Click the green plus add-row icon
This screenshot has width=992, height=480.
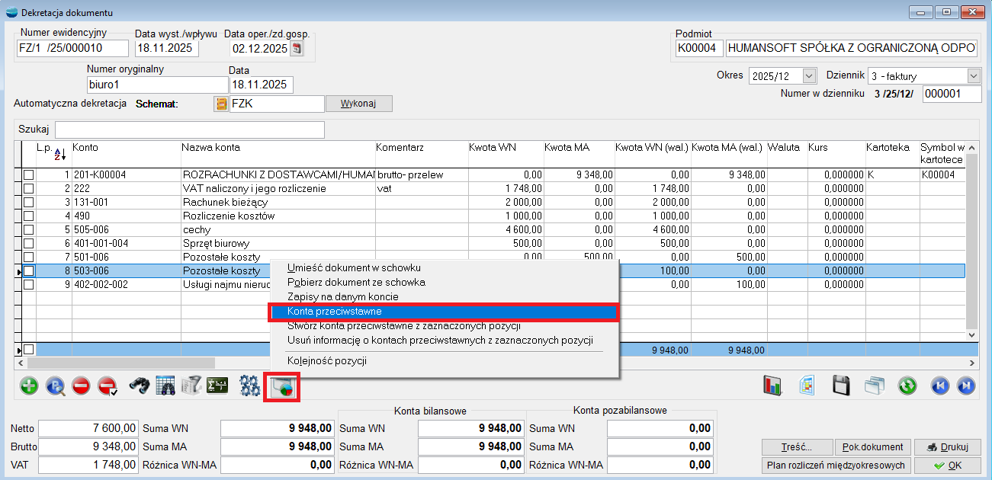pos(29,386)
